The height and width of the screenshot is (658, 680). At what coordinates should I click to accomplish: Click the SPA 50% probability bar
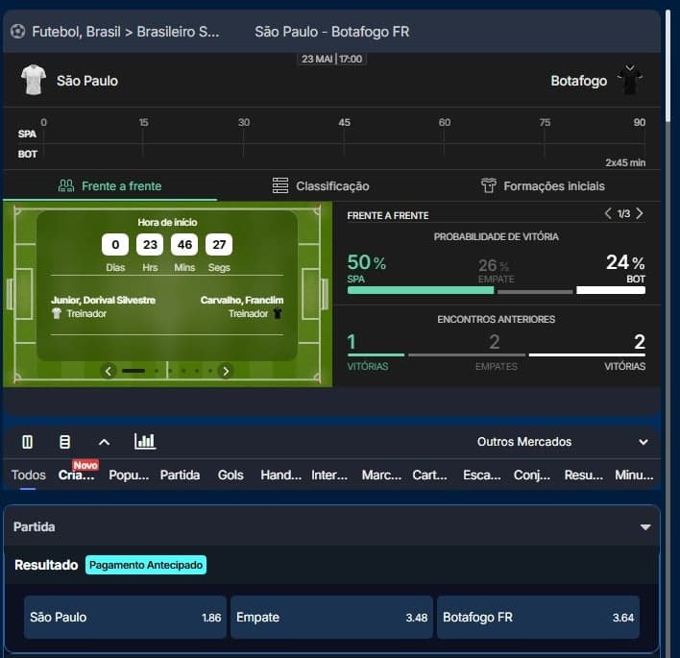(421, 290)
